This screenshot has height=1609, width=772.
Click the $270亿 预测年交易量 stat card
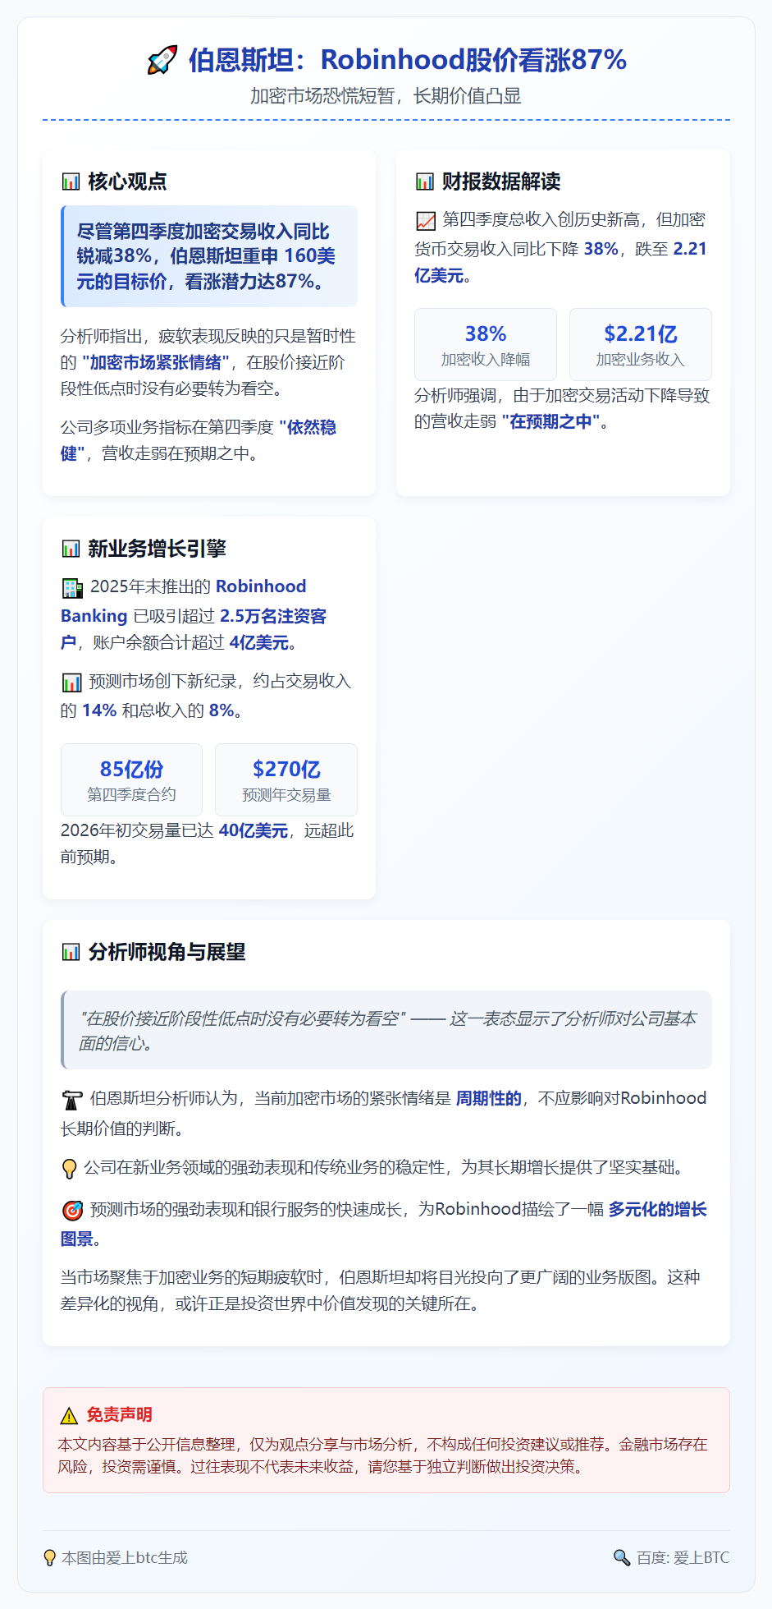(286, 779)
